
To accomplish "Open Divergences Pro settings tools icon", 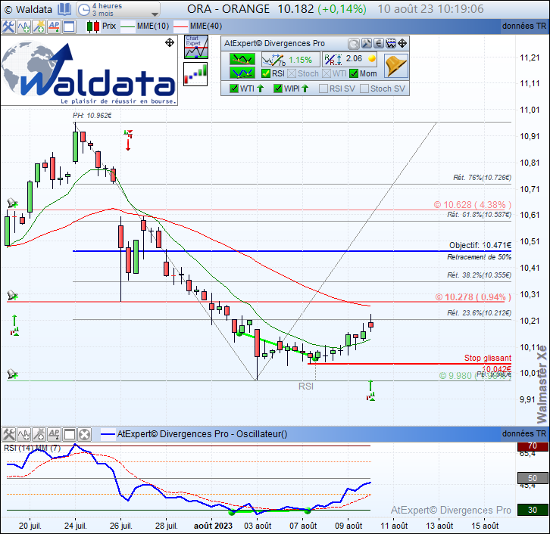I will (366, 43).
